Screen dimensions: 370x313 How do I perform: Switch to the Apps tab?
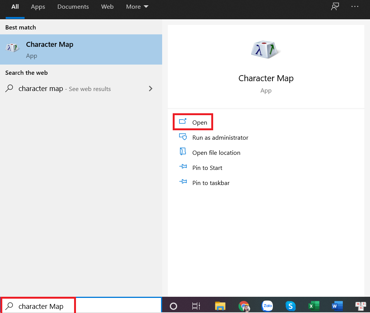point(38,7)
